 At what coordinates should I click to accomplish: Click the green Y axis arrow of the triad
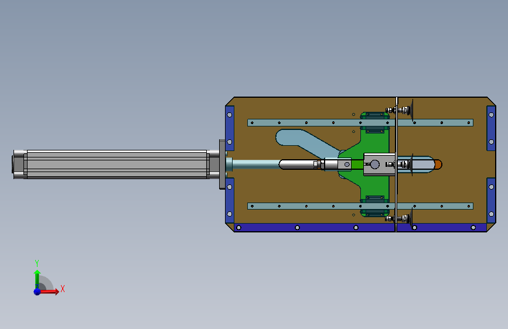point(37,279)
